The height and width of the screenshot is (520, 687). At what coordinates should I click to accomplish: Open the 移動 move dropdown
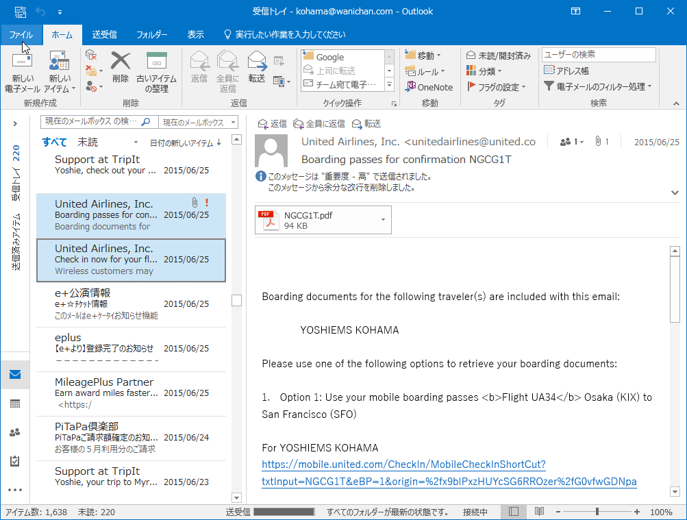pyautogui.click(x=423, y=55)
